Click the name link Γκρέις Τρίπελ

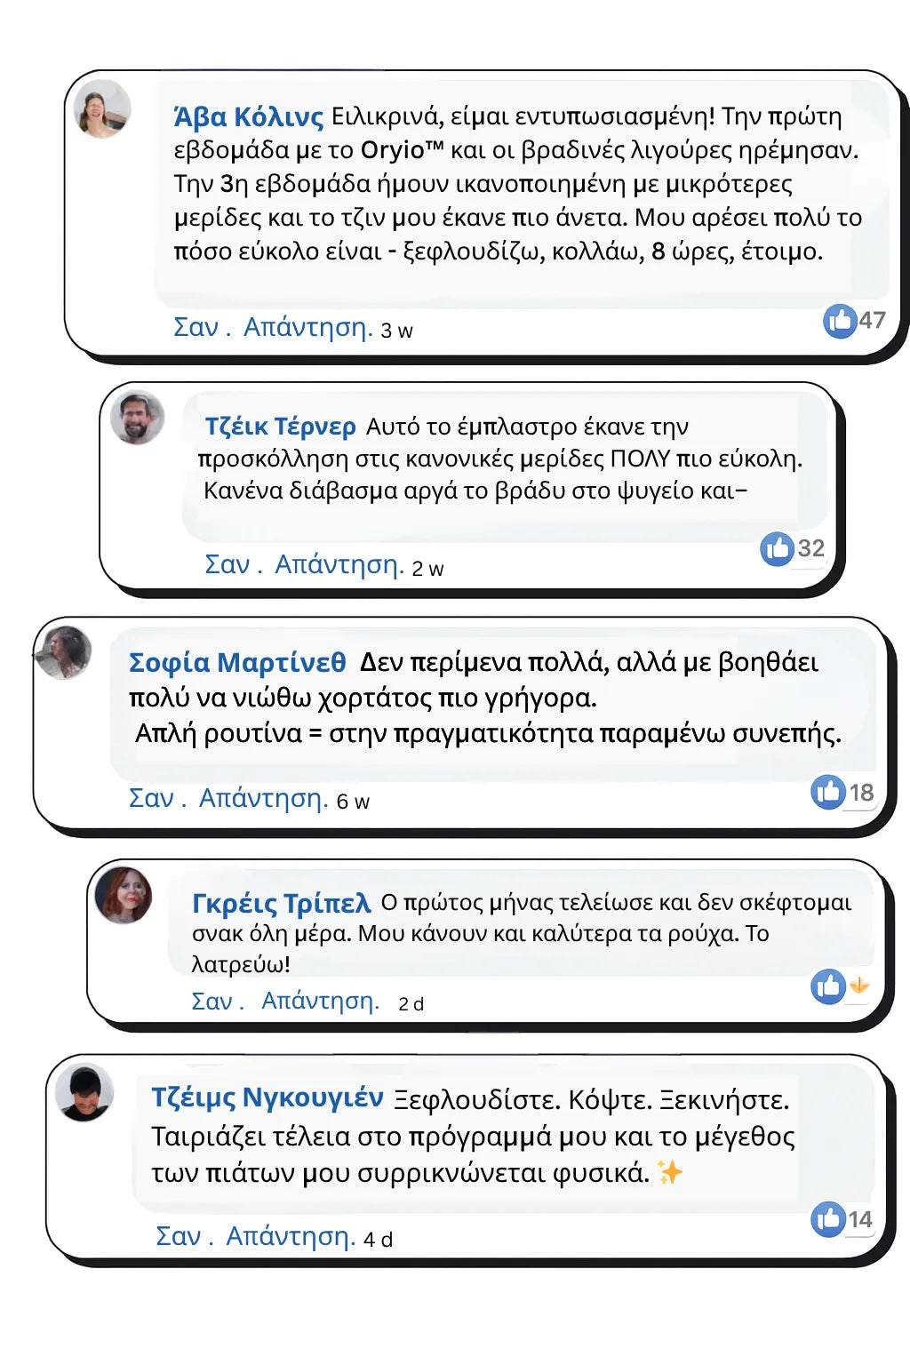pos(281,903)
